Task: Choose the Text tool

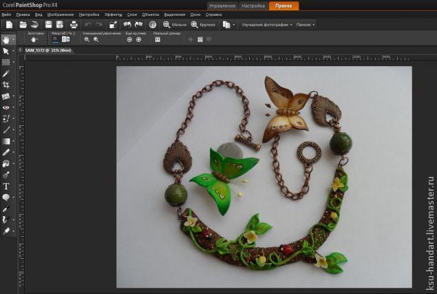Action: click(x=6, y=186)
